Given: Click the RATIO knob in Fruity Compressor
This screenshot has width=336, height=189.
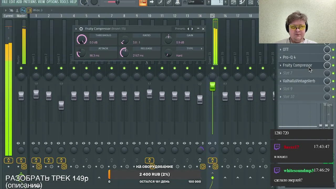Looking at the screenshot, I should (x=125, y=40).
